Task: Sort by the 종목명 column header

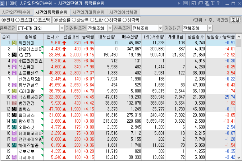Action: pyautogui.click(x=30, y=37)
